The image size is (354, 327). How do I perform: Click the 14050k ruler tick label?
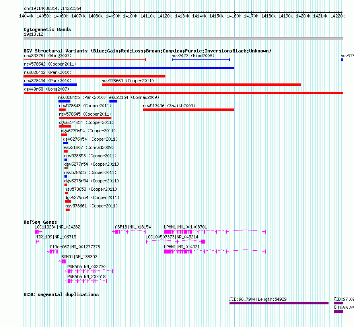[x=44, y=16]
